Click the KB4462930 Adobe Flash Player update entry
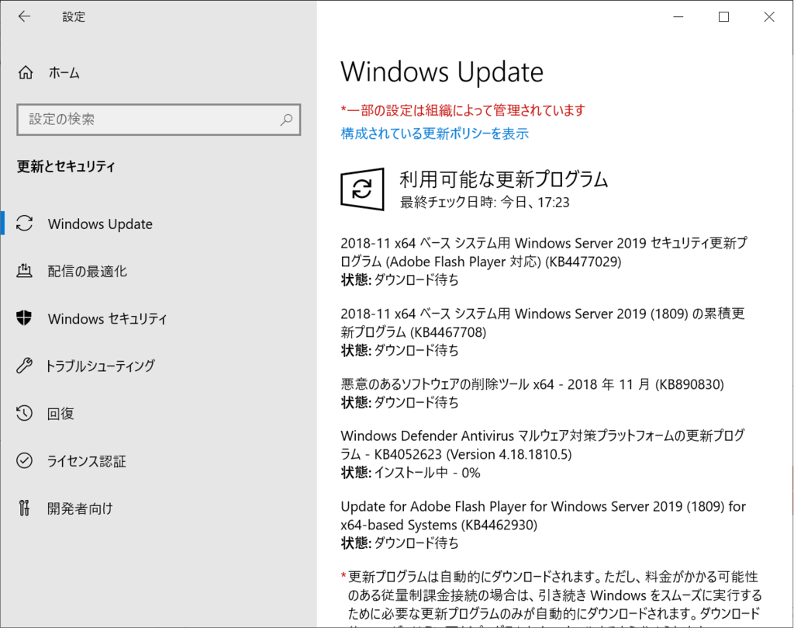794x628 pixels. [x=544, y=525]
